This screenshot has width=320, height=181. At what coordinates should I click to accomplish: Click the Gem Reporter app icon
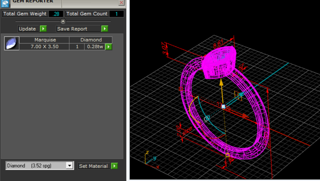5,3
